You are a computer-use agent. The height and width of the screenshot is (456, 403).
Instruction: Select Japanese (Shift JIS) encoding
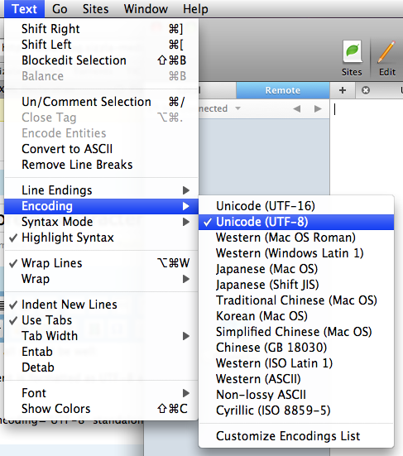296,285
